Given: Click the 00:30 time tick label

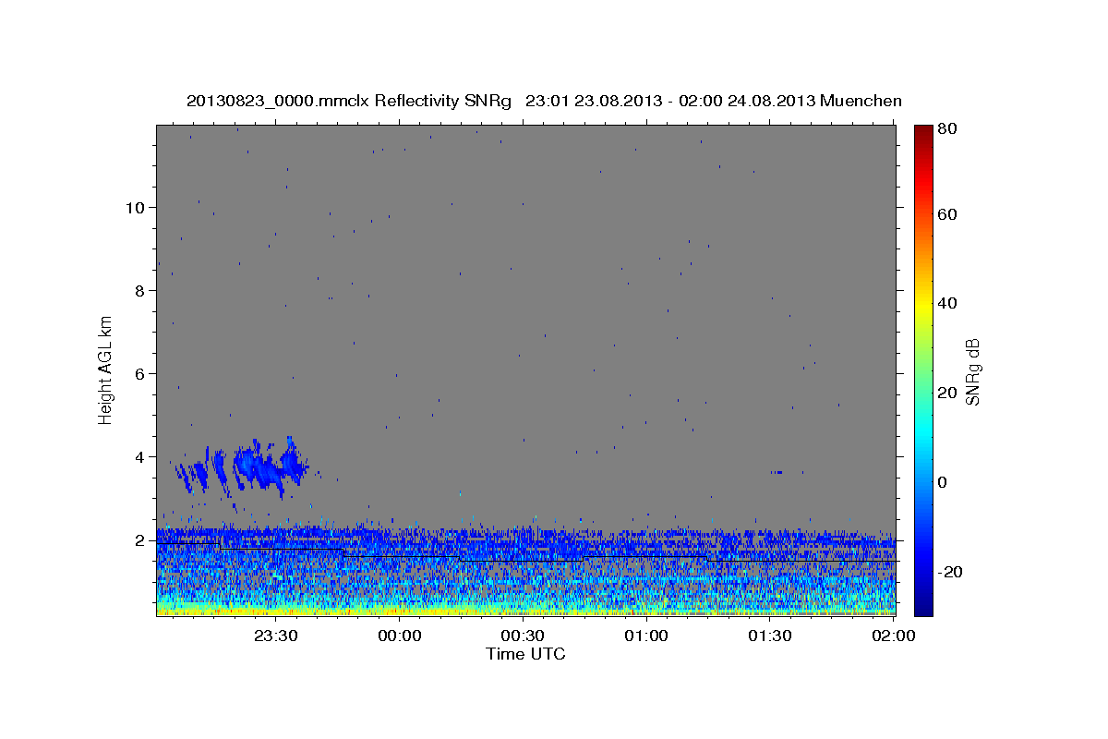Looking at the screenshot, I should coord(523,636).
